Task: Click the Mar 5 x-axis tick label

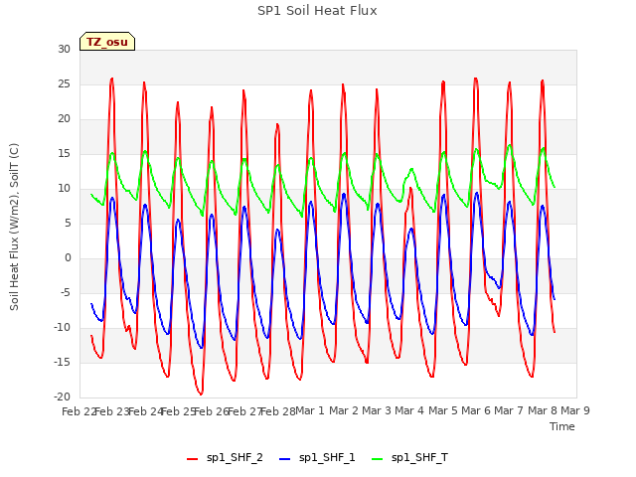Action: click(x=442, y=410)
